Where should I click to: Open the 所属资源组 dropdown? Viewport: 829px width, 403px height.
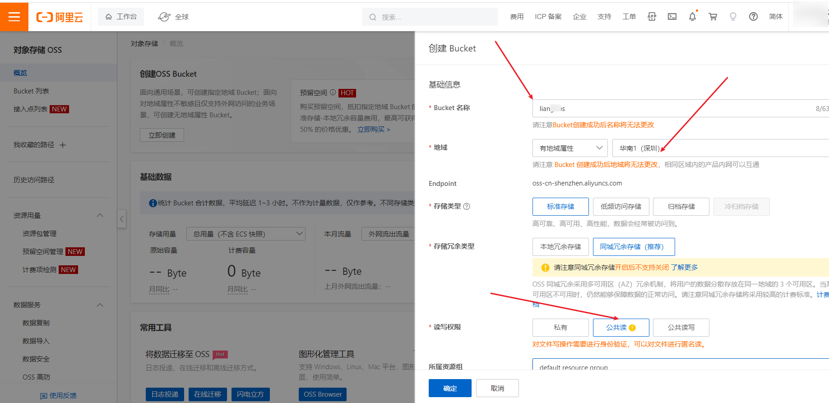point(681,365)
